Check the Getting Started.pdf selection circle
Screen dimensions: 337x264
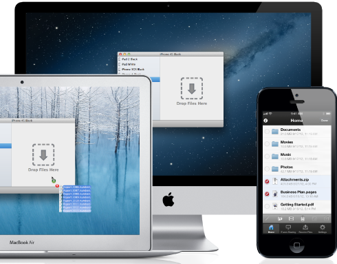pos(267,206)
